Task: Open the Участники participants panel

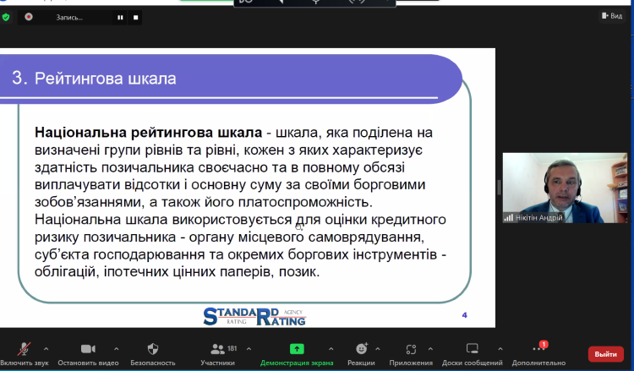Action: point(218,348)
